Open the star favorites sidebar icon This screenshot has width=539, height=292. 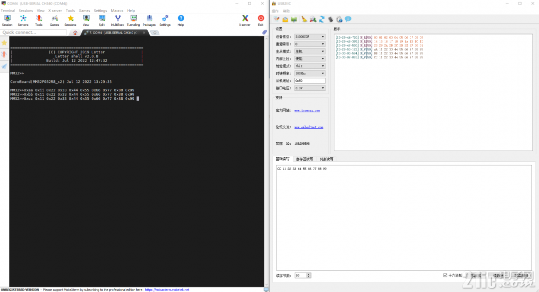[4, 43]
